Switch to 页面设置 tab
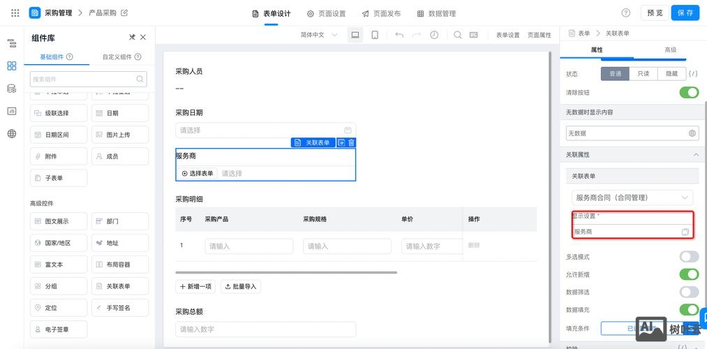This screenshot has height=349, width=707. pyautogui.click(x=326, y=13)
